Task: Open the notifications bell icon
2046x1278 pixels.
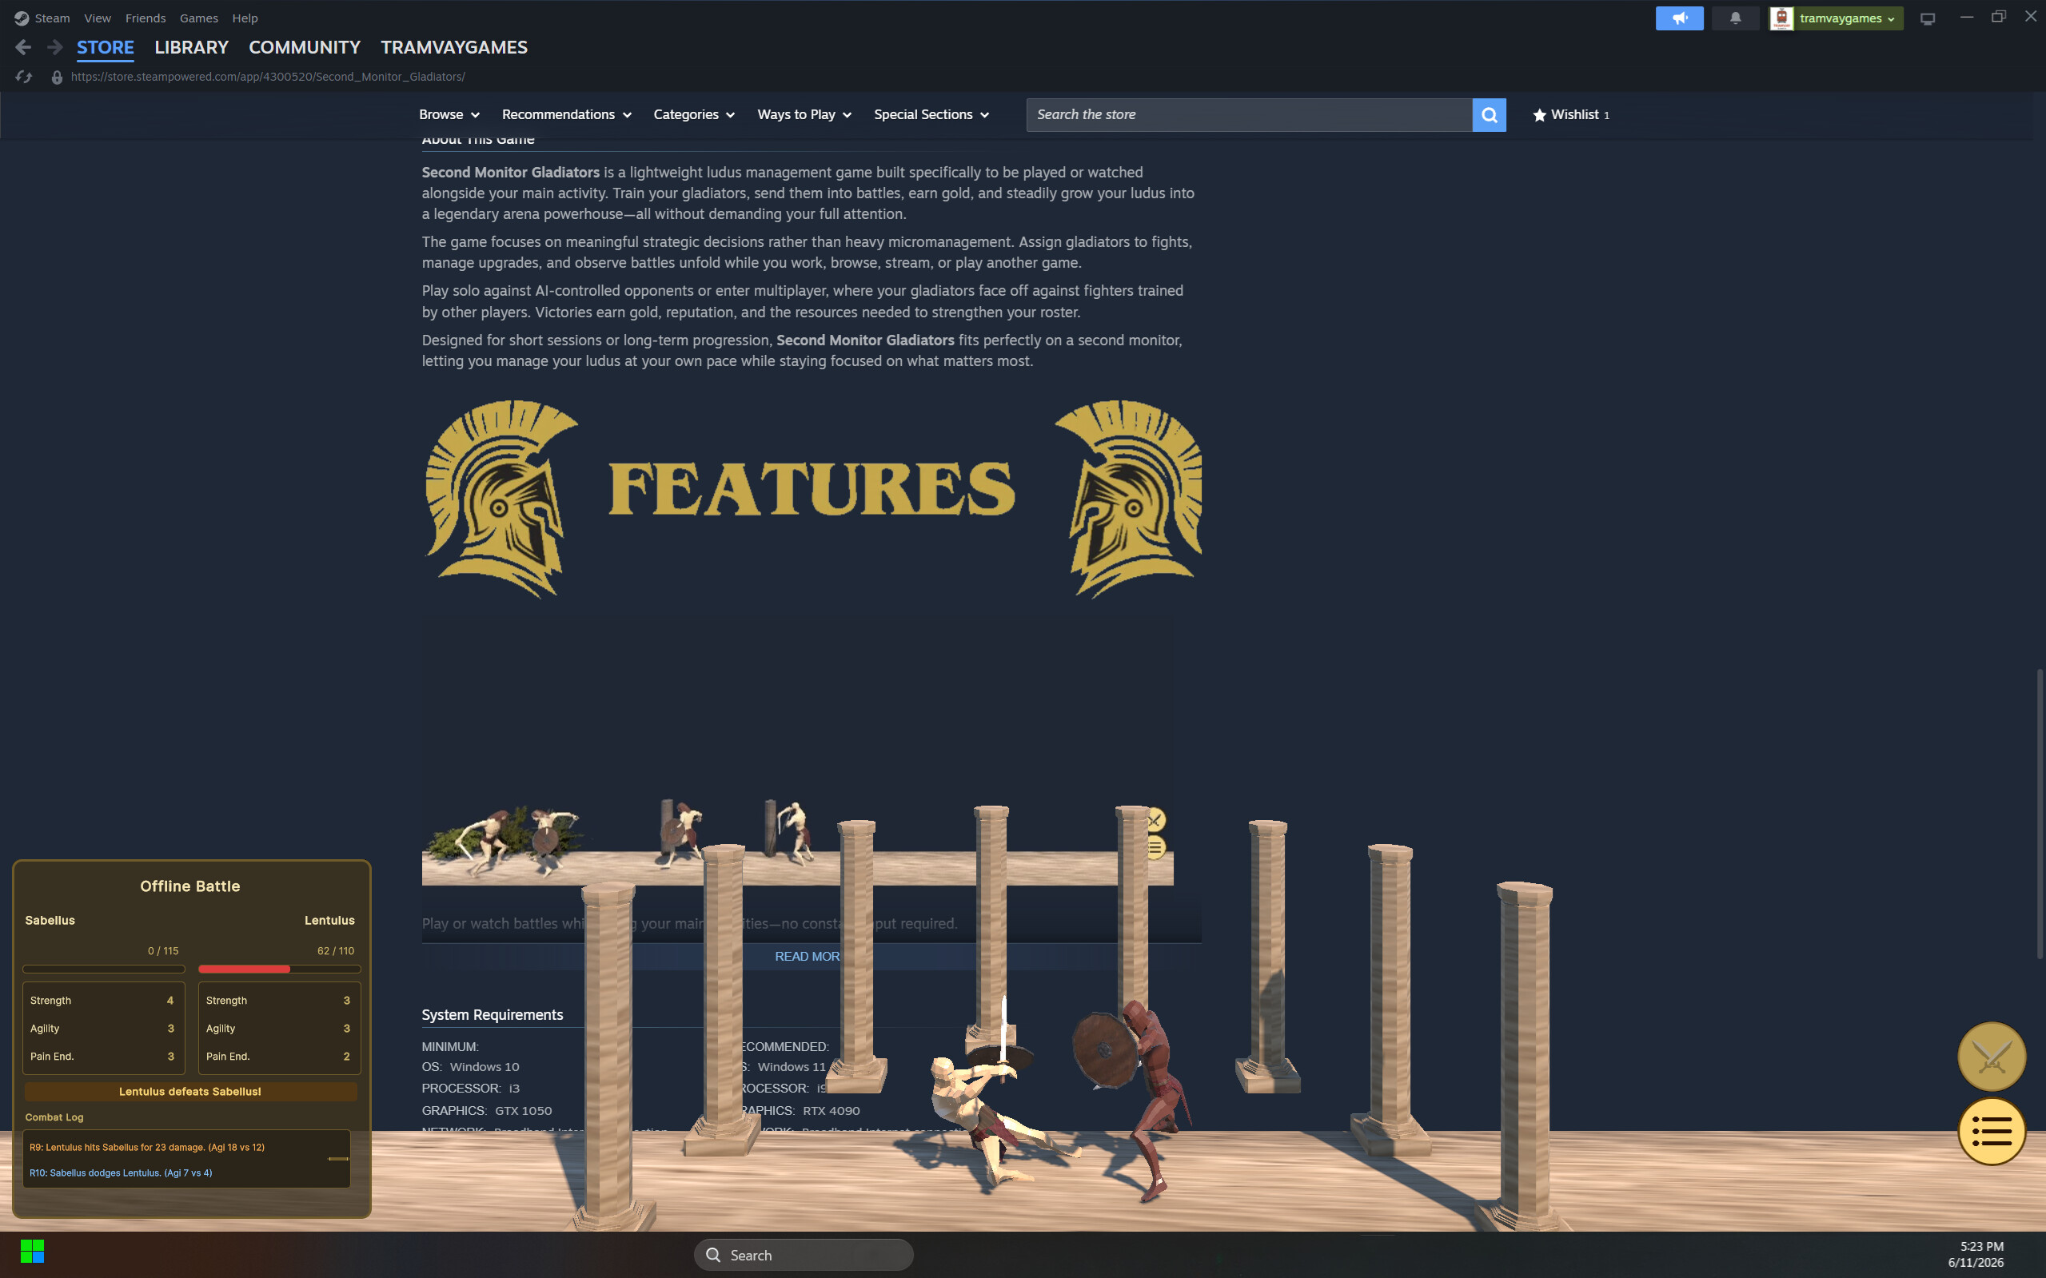Action: click(1735, 18)
